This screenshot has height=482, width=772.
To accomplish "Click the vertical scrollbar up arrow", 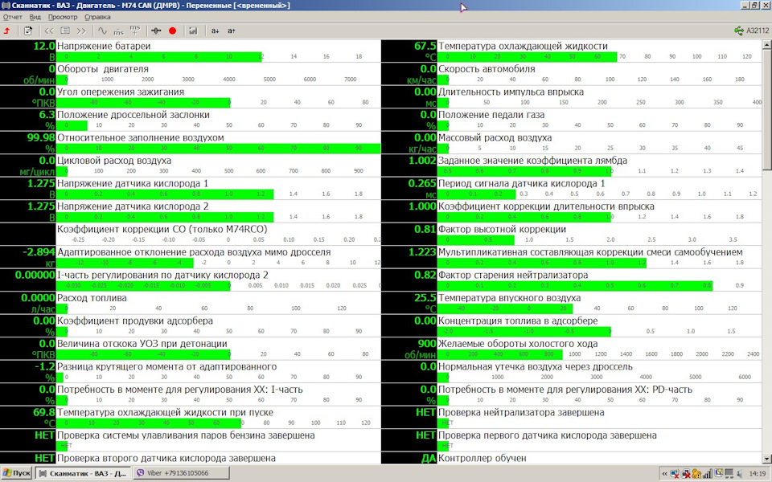I will click(x=766, y=45).
